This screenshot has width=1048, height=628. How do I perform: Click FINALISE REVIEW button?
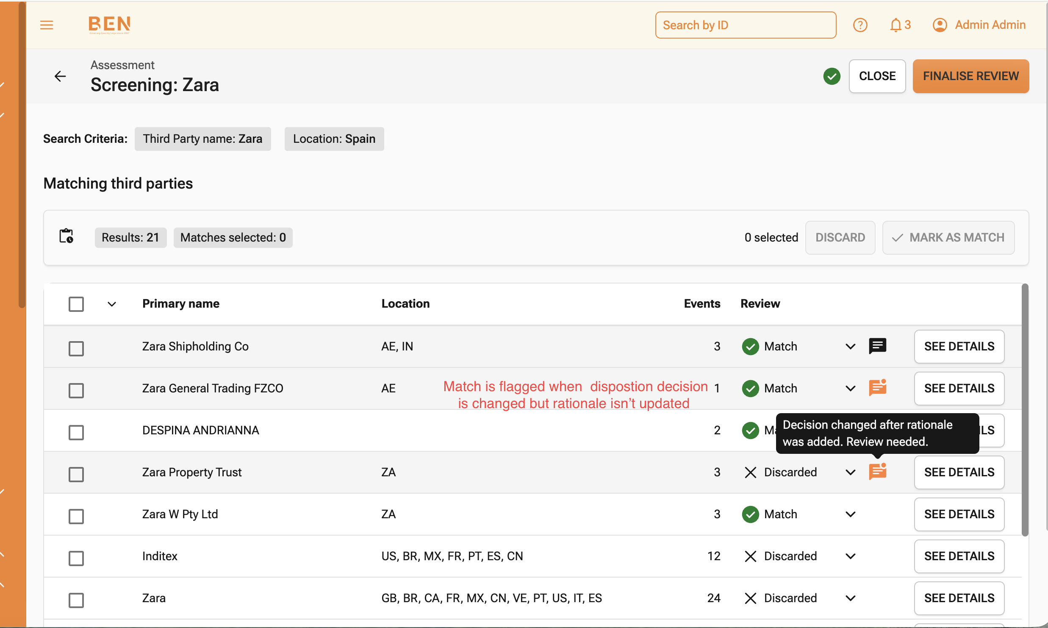point(971,76)
